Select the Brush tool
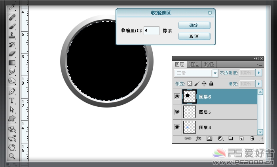Viewport: 277px width, 167px height. click(12, 26)
